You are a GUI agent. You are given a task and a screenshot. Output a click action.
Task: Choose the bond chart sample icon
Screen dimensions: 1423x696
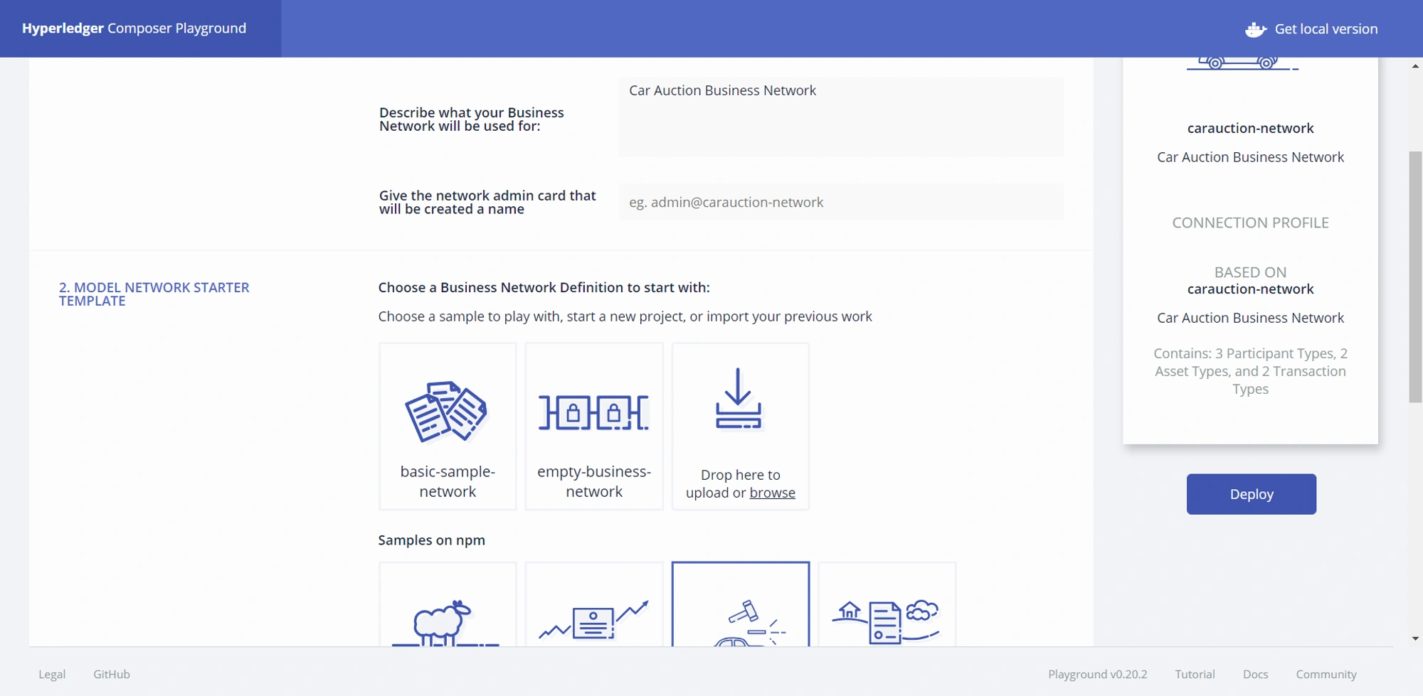point(593,620)
